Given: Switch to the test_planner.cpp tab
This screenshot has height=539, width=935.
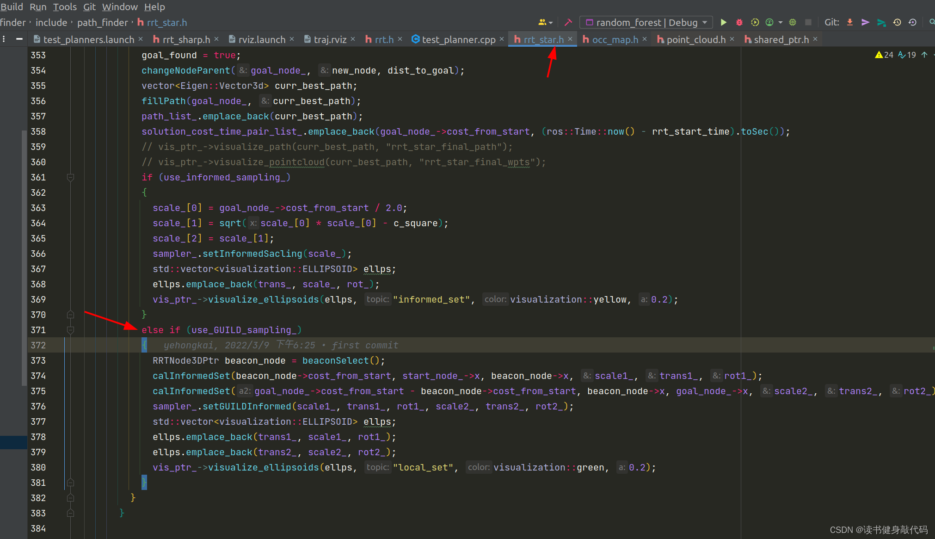Looking at the screenshot, I should [458, 39].
